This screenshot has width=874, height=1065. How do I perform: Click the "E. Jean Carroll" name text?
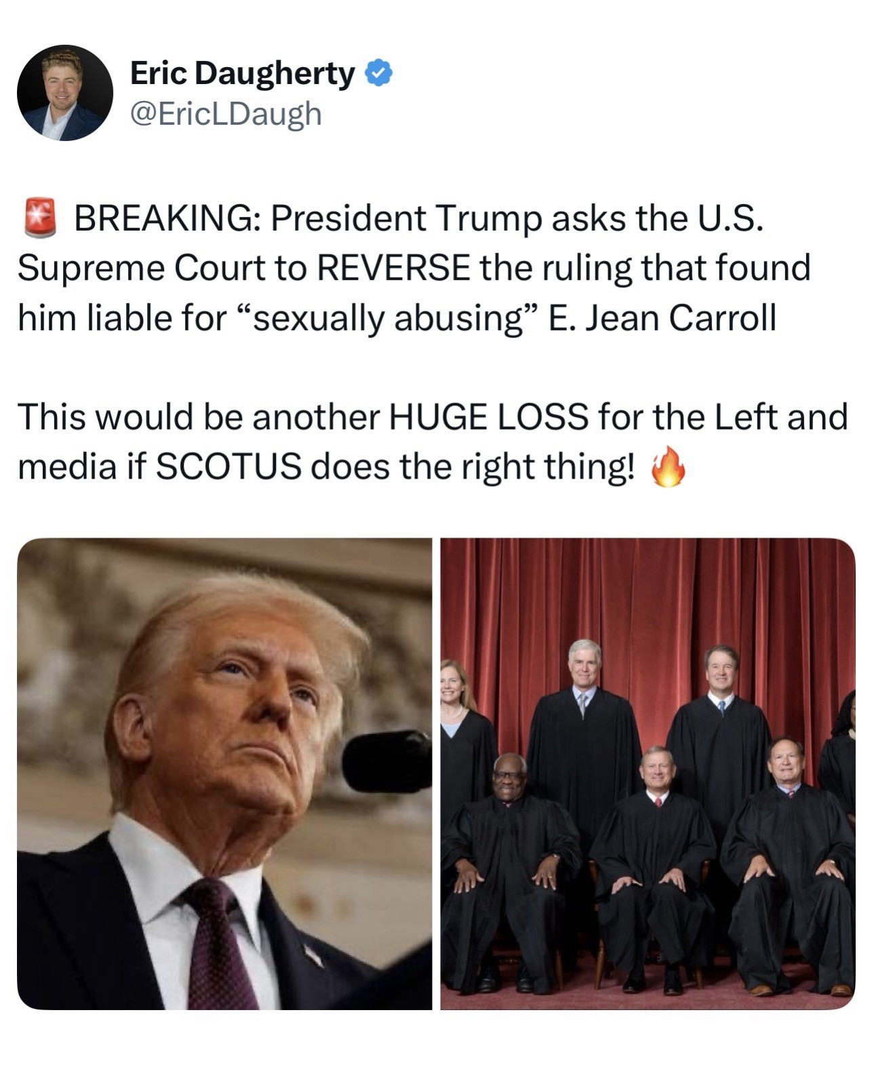click(662, 319)
